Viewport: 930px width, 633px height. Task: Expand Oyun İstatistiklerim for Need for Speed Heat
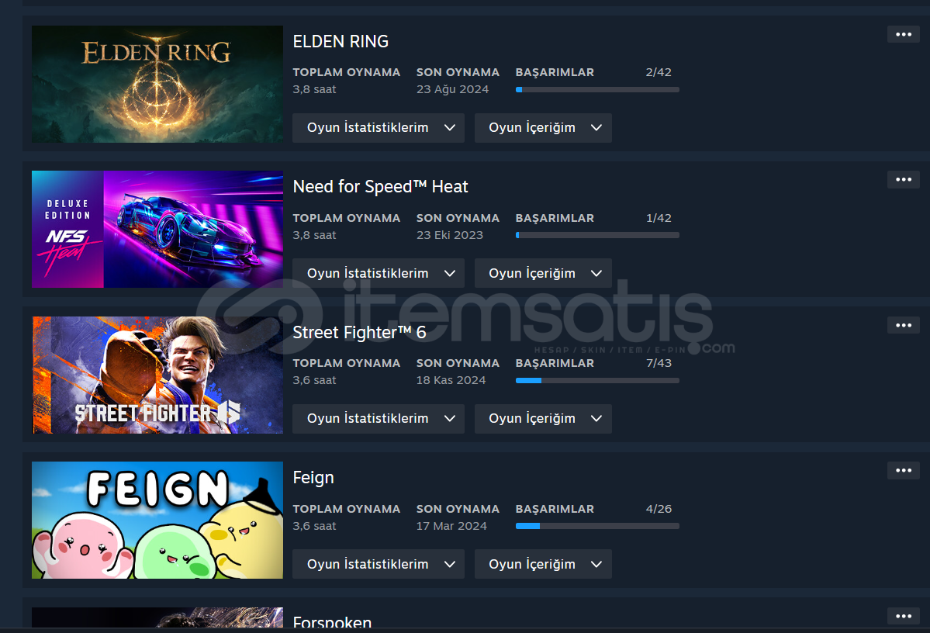378,274
